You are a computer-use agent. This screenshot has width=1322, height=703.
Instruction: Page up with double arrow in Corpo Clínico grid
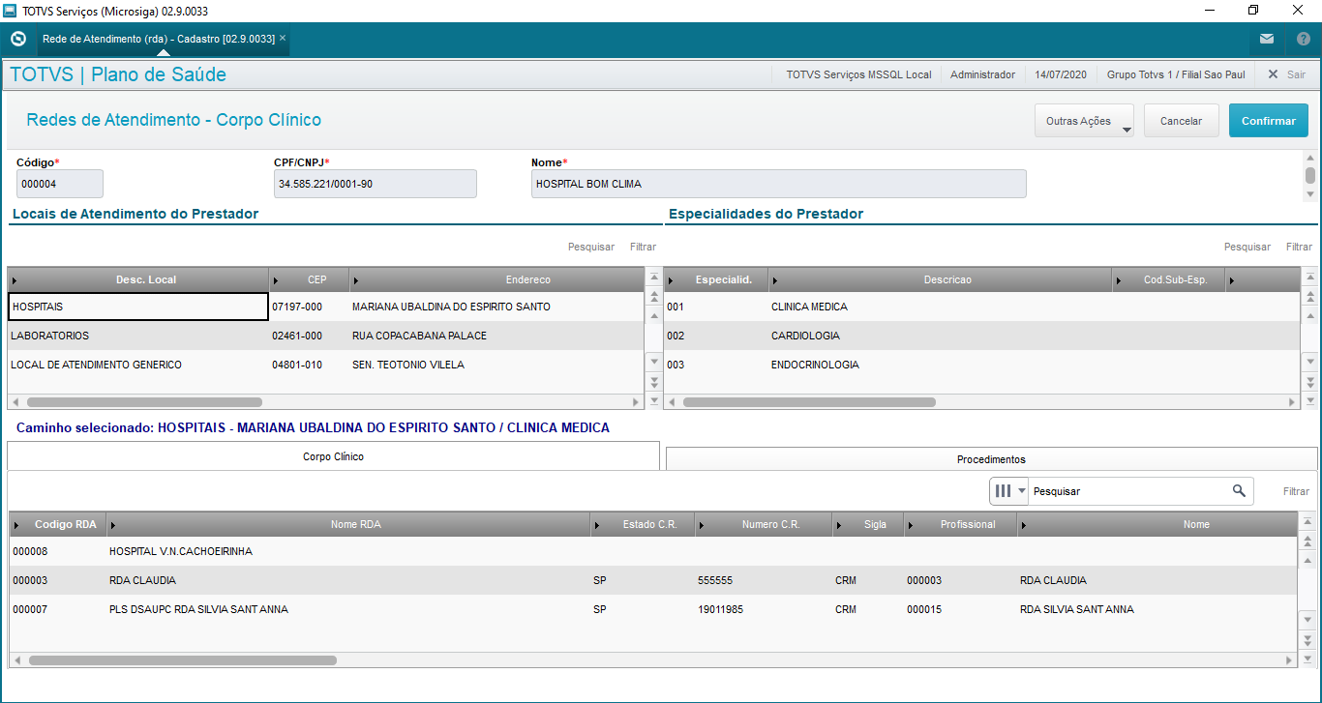[x=1307, y=542]
